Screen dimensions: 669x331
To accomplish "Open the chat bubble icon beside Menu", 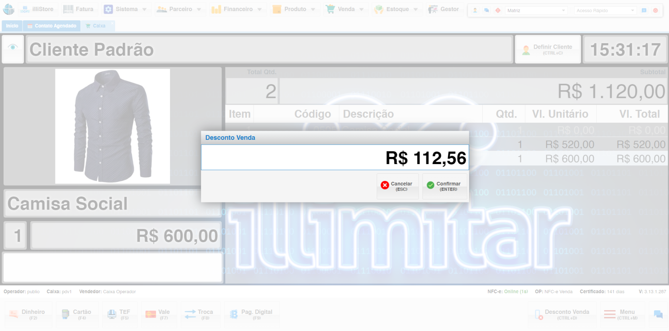I will pyautogui.click(x=658, y=315).
